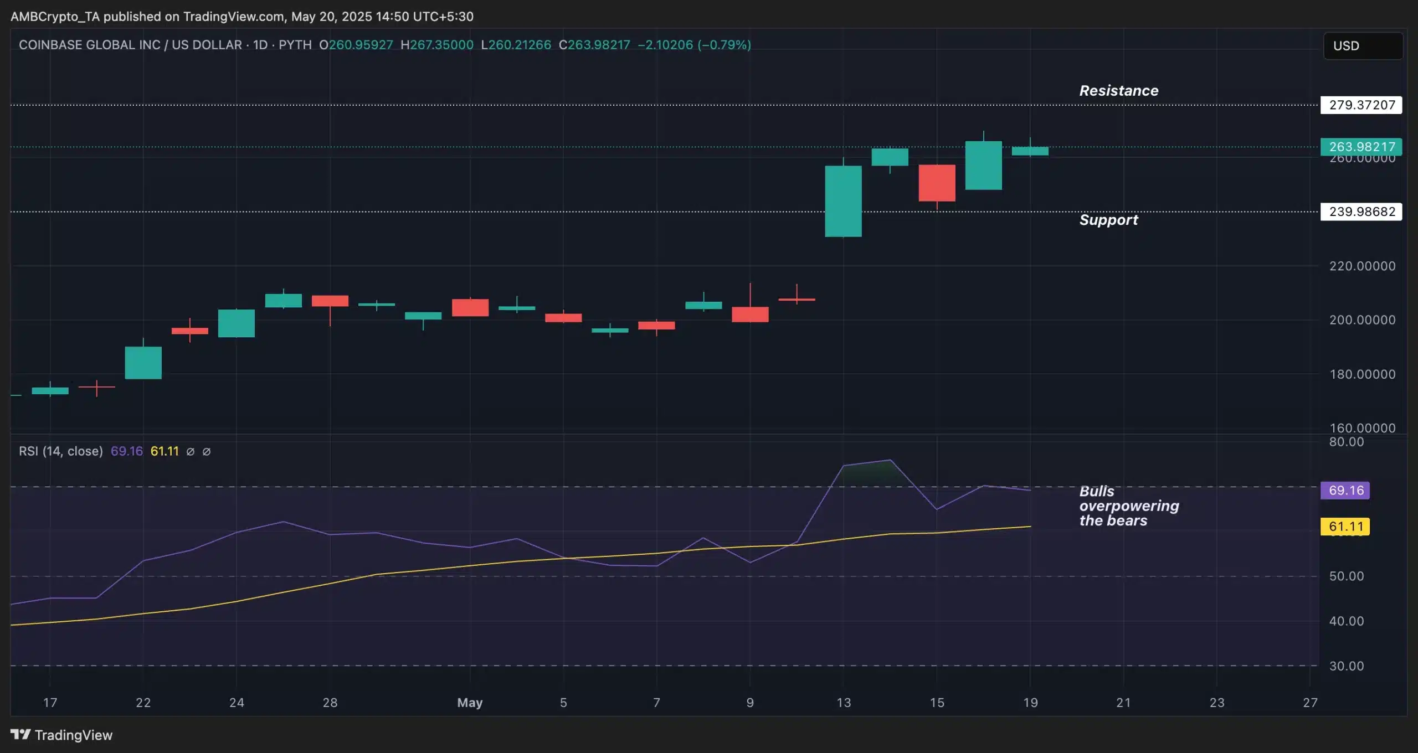Click the green candle on April 22
The width and height of the screenshot is (1418, 753).
pos(143,363)
